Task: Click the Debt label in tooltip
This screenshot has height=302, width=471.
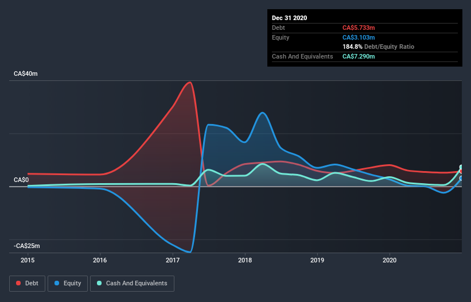Action: coord(278,28)
